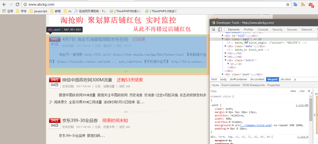318x144 pixels.
Task: Switch to the Elements tab
Action: click(234, 30)
